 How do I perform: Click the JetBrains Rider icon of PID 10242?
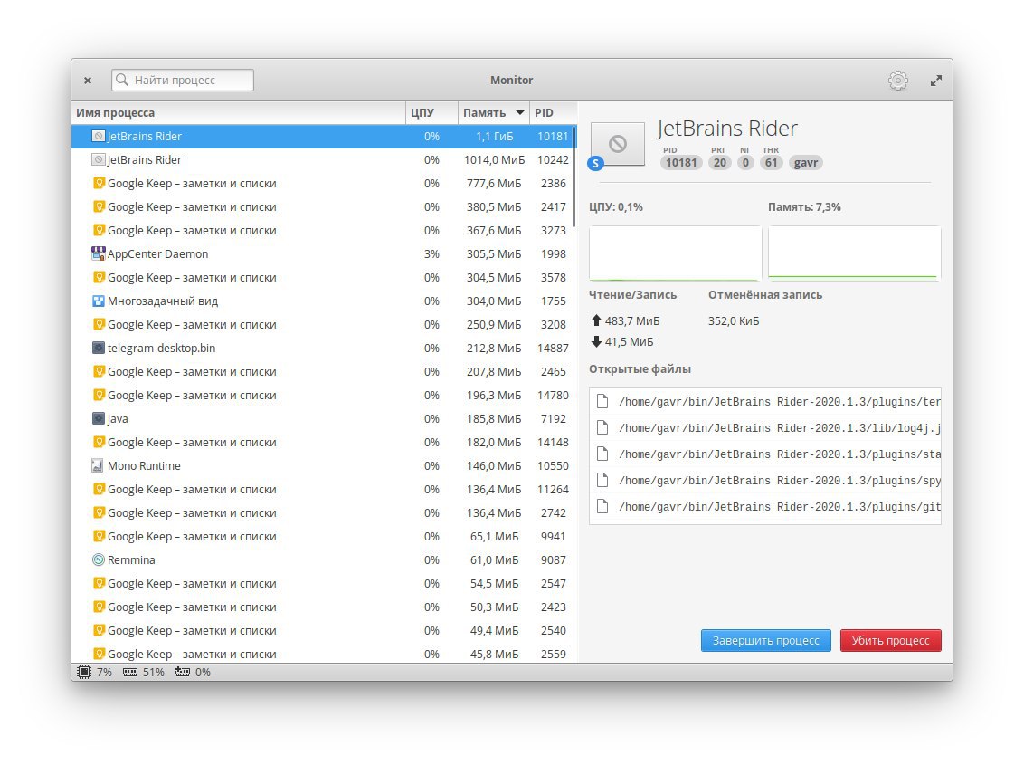click(x=98, y=159)
